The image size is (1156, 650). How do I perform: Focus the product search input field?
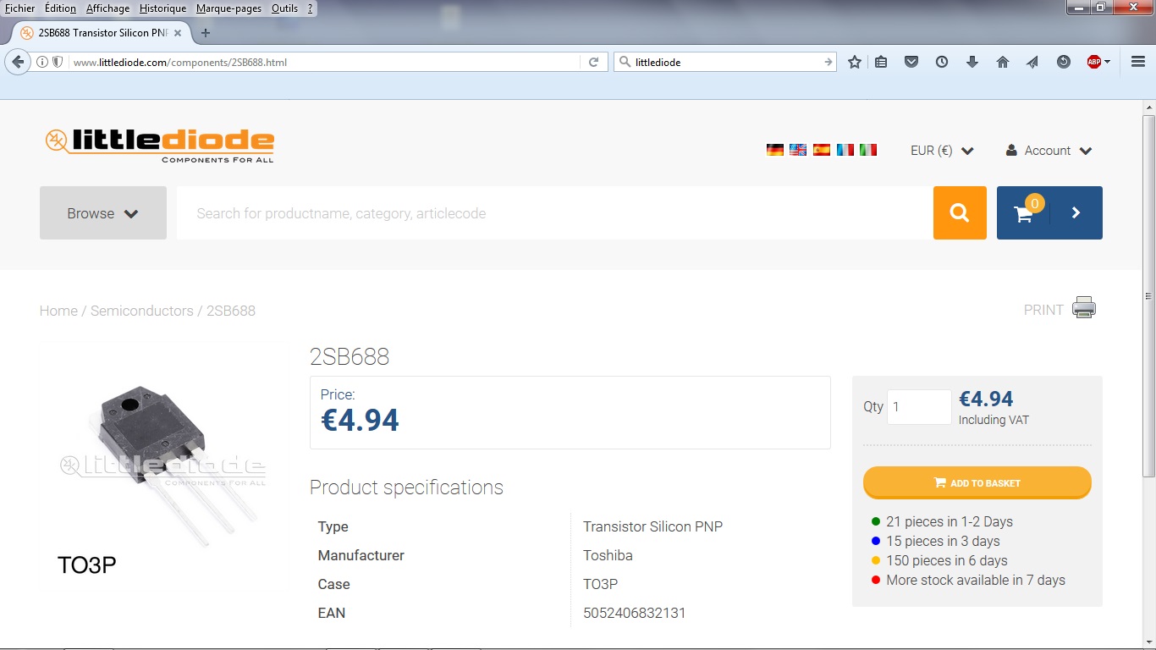click(554, 213)
